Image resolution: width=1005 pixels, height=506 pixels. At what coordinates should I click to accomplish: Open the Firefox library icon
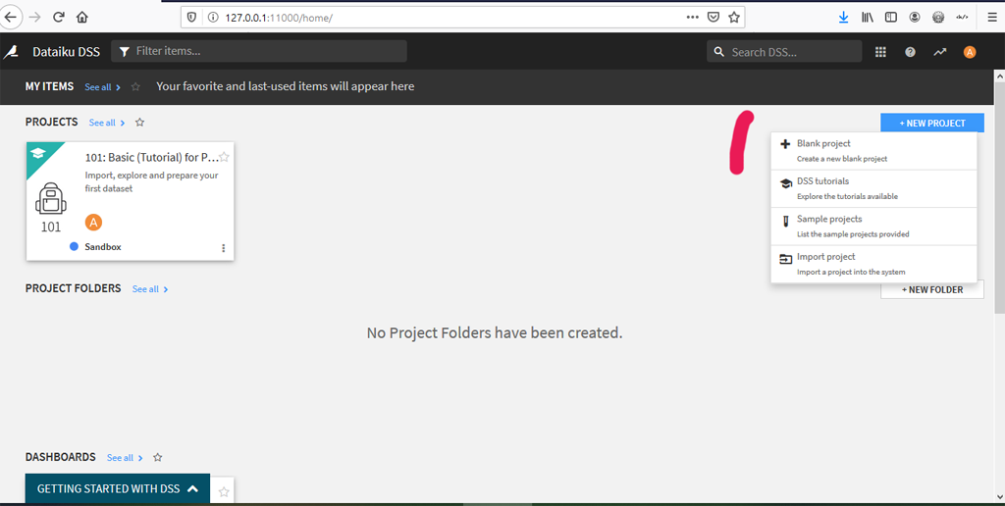(x=868, y=18)
